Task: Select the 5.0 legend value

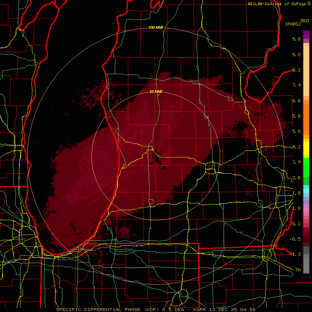Action: [296, 131]
